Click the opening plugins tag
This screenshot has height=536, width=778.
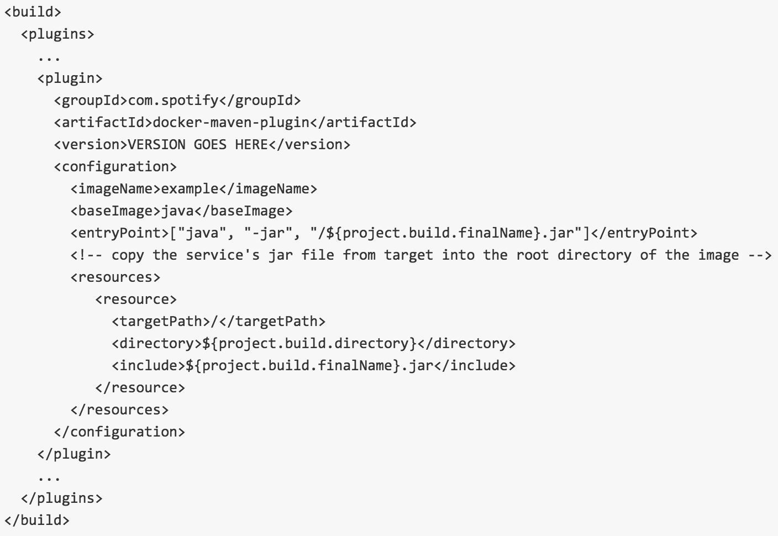(x=57, y=34)
